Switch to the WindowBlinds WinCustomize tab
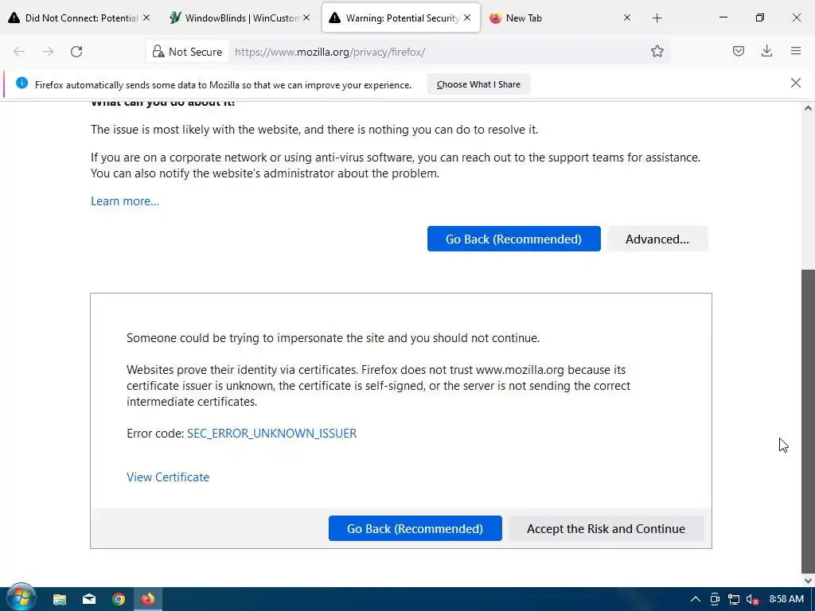 point(240,18)
